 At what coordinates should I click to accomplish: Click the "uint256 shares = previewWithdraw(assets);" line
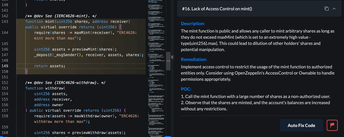(x=80, y=133)
